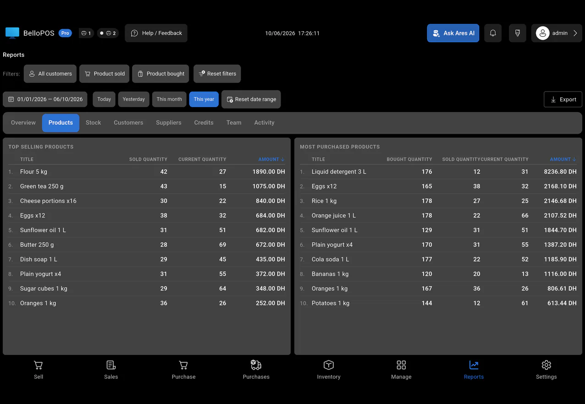Open Purchases delivery truck icon

[x=256, y=365]
